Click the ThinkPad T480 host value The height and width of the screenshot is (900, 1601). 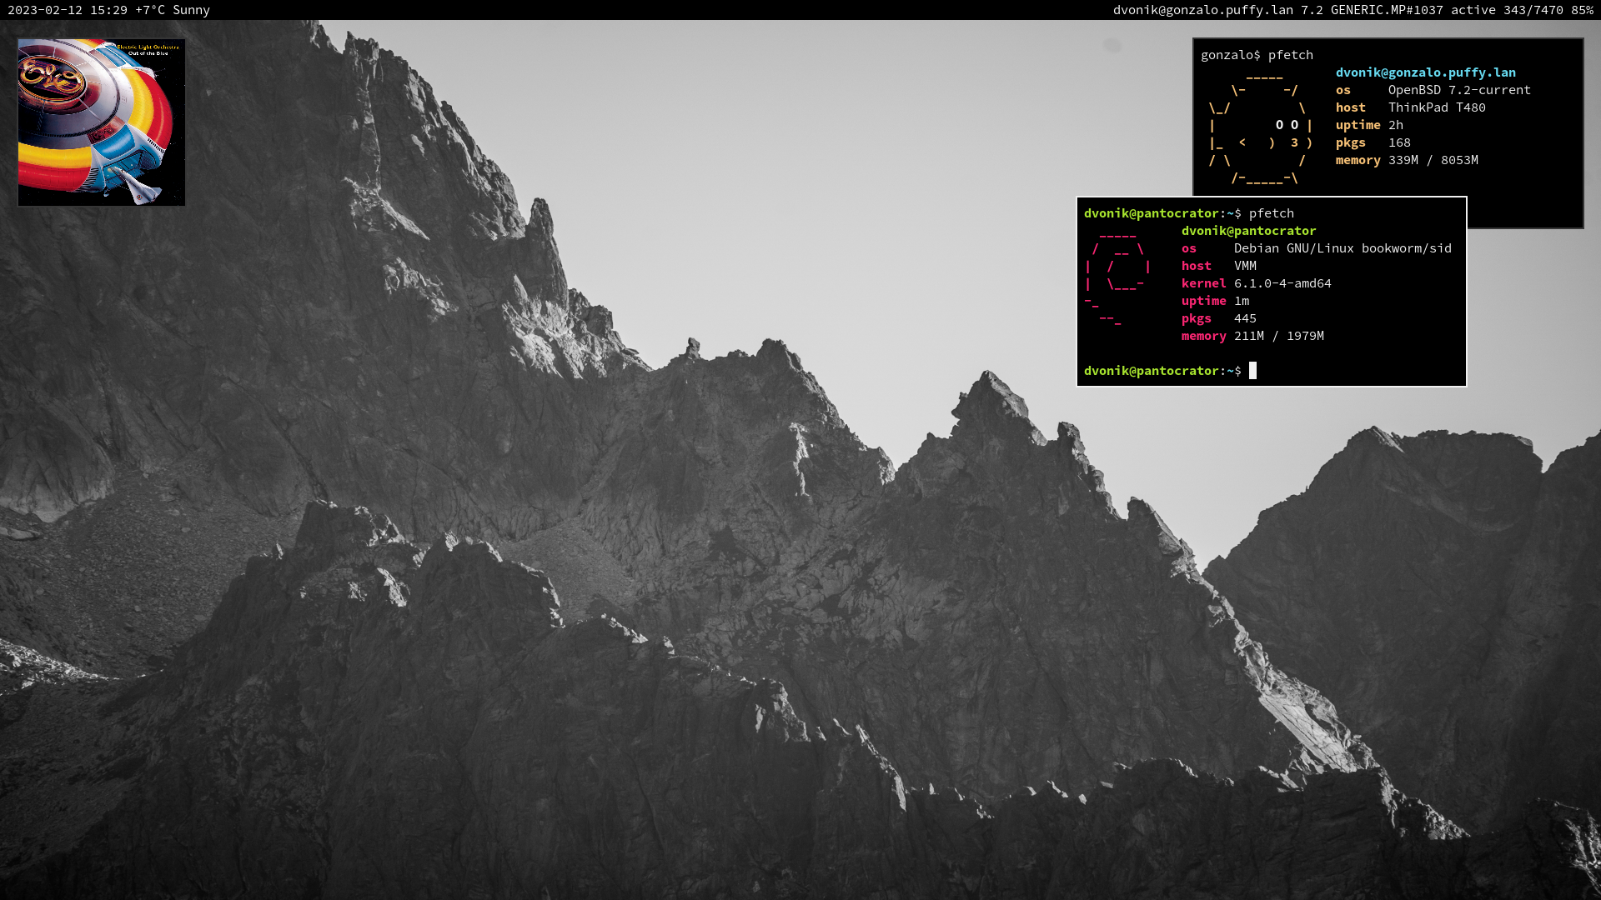pos(1436,107)
